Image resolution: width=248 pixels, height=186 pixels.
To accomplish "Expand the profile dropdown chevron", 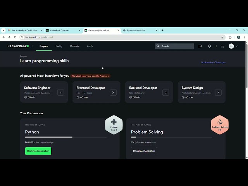I will (237, 46).
